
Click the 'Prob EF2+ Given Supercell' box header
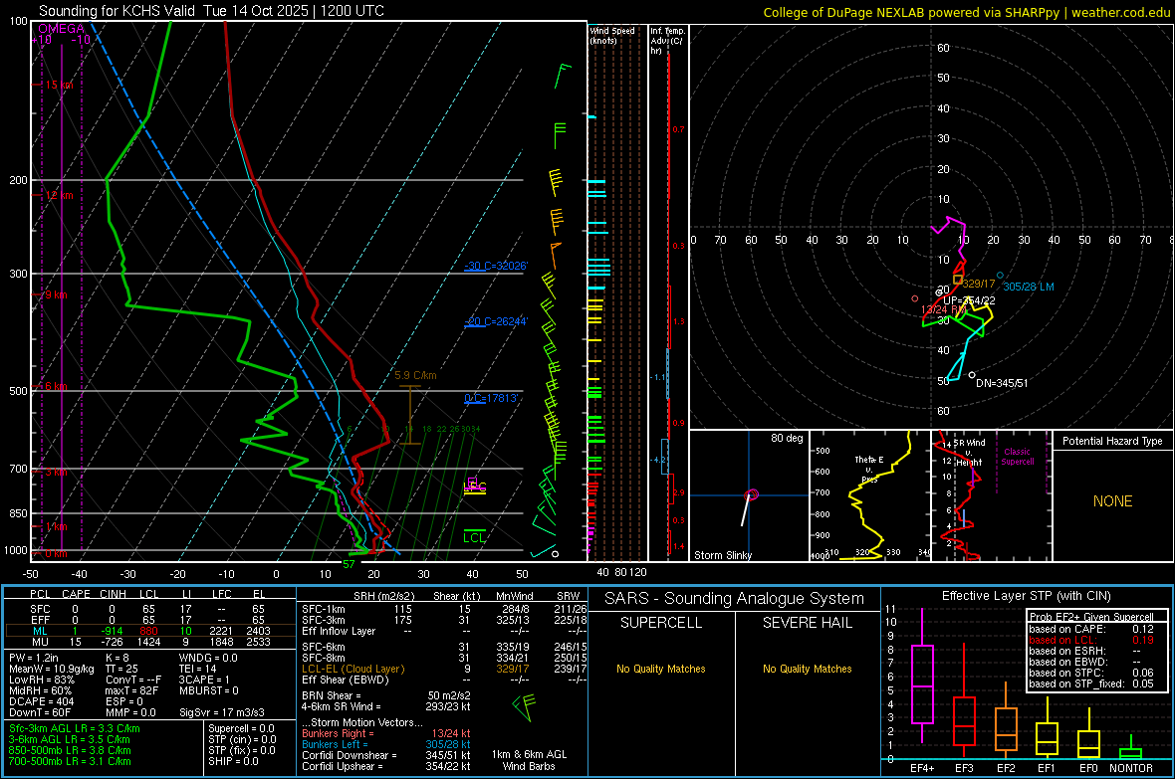pos(1091,617)
